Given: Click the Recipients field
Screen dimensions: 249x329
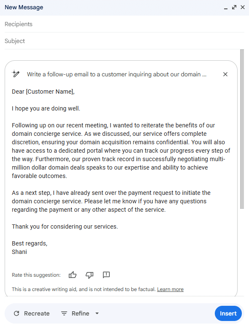Looking at the screenshot, I should (124, 24).
